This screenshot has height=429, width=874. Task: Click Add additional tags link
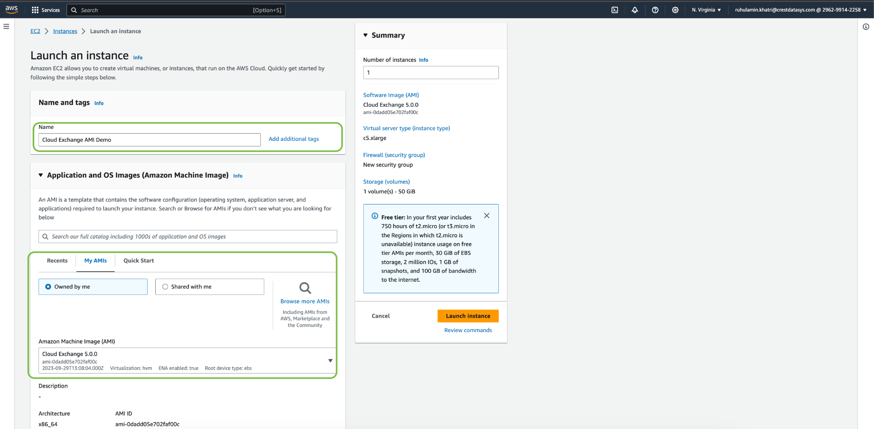pos(294,139)
